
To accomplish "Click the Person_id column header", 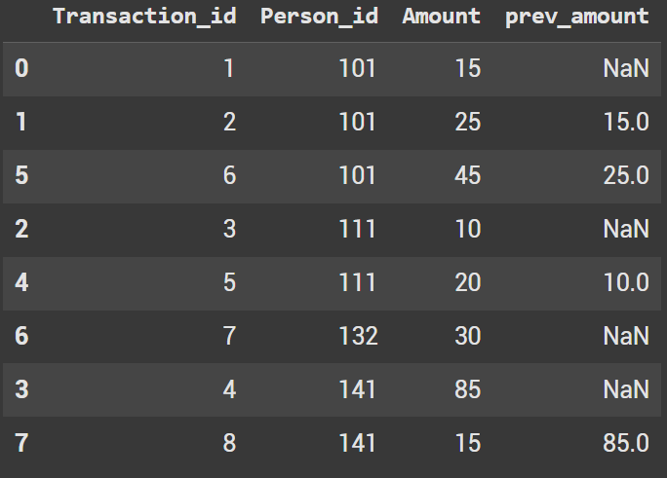I will (x=318, y=17).
